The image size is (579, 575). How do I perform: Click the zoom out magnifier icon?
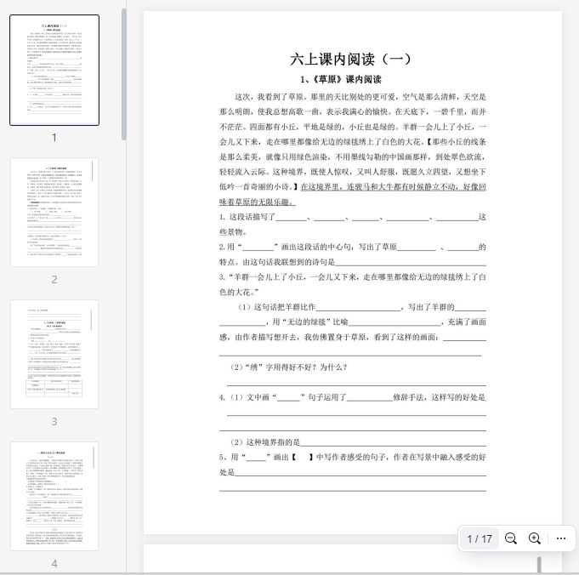click(x=511, y=538)
